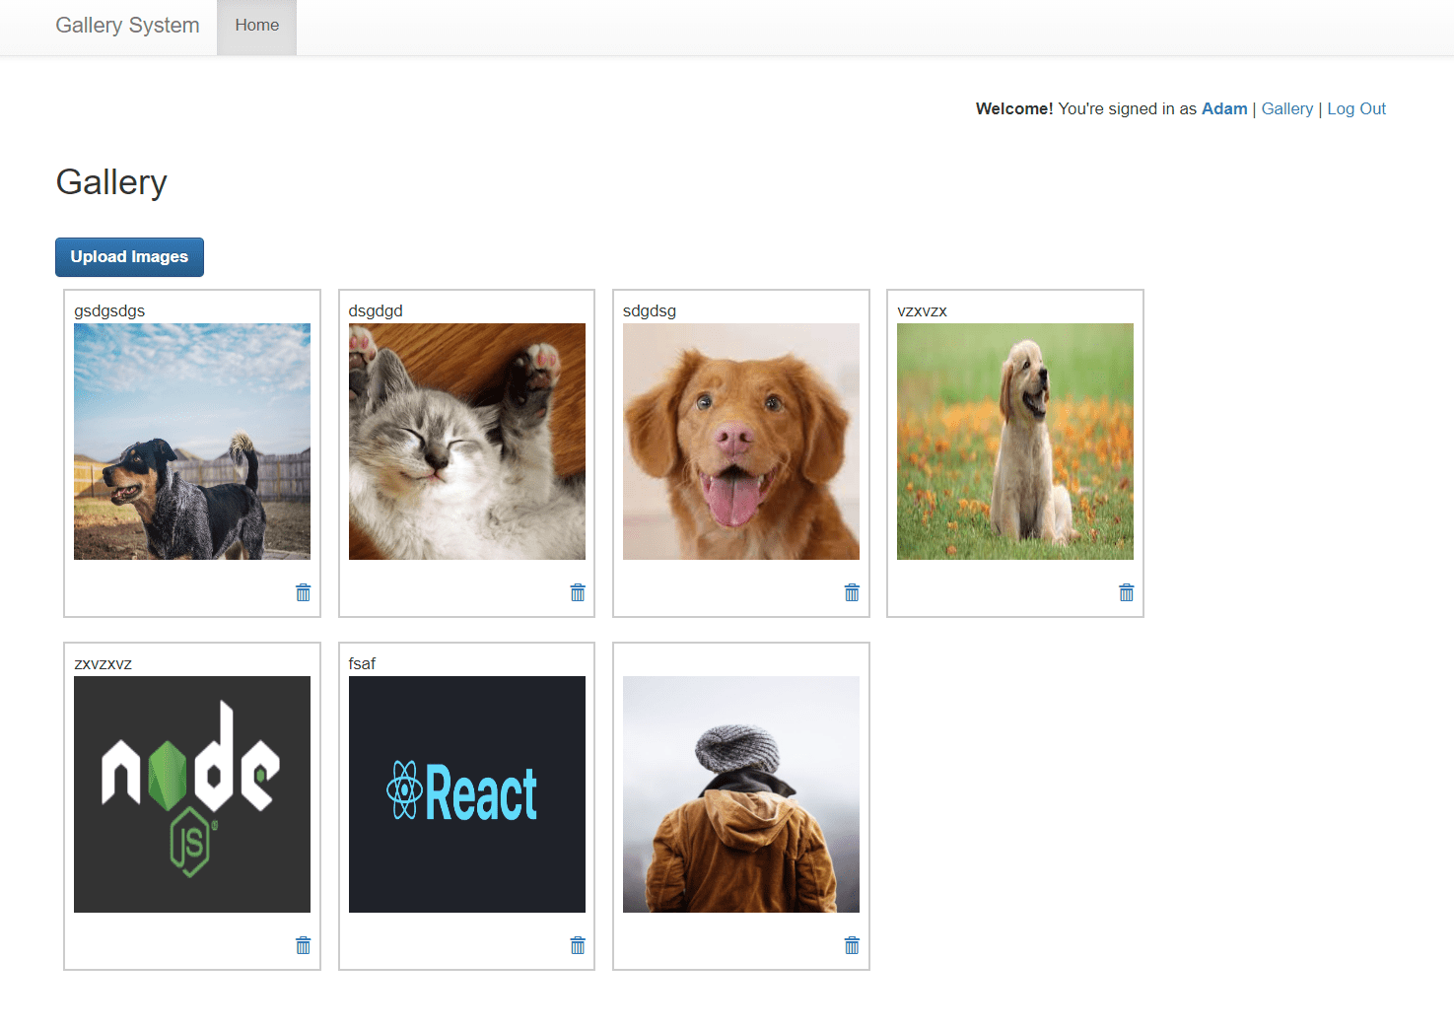
Task: Delete the fsaf React image via trash icon
Action: click(x=578, y=945)
